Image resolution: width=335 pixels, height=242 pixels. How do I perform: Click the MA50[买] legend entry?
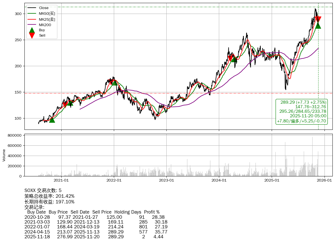coord(47,14)
